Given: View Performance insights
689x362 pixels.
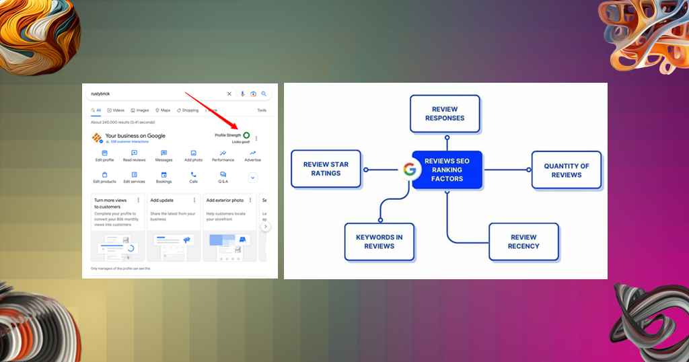Looking at the screenshot, I should (x=223, y=156).
